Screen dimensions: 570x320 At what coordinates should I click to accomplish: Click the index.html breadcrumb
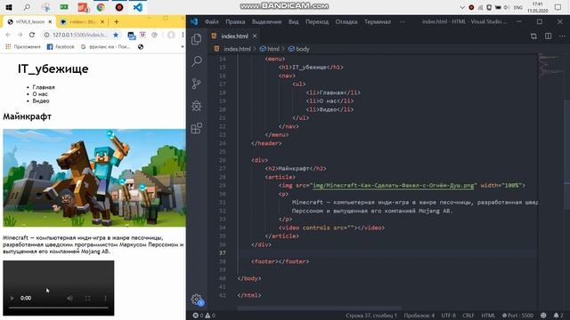coord(233,49)
